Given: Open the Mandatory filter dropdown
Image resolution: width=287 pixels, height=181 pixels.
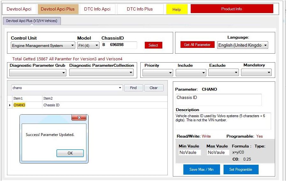Looking at the screenshot, I should [256, 73].
